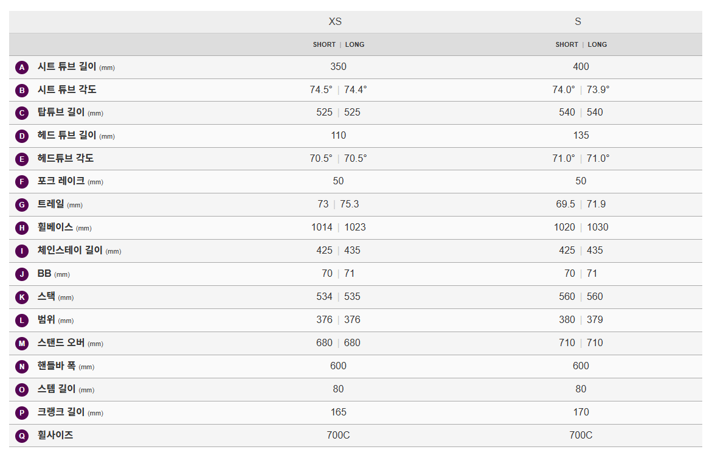Click the purple G icon beside 트레일
712x455 pixels.
pos(22,205)
